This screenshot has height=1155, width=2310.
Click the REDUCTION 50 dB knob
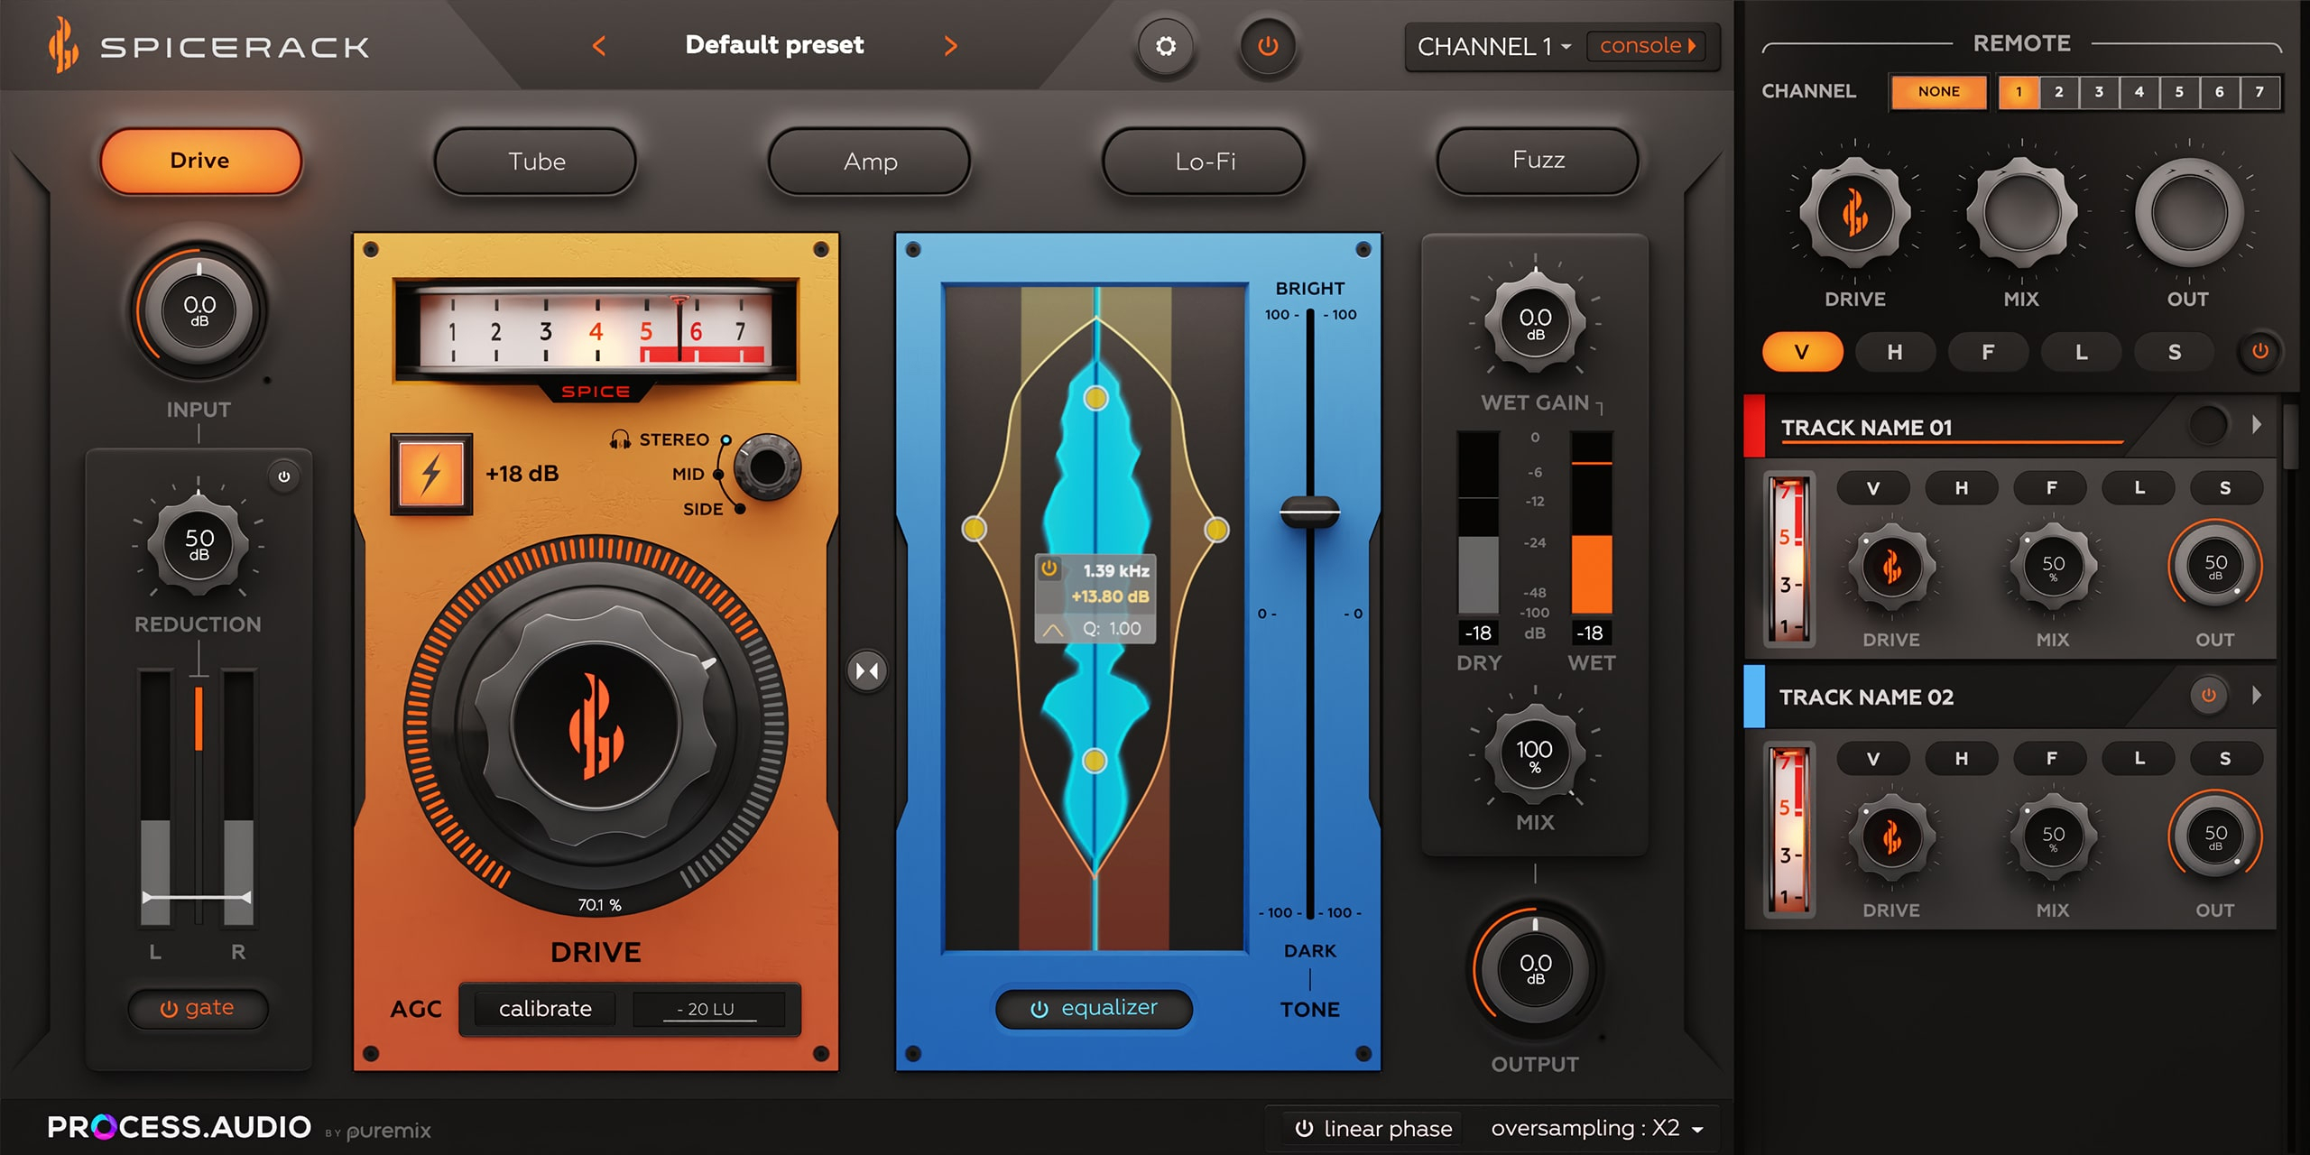coord(199,545)
